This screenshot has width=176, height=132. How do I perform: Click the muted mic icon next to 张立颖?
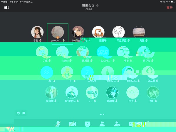tap(157, 81)
